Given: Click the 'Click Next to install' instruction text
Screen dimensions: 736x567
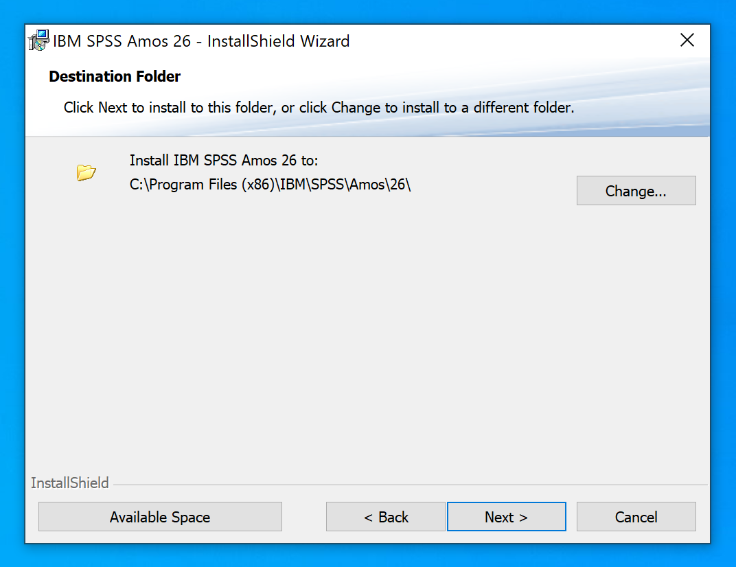Looking at the screenshot, I should point(319,108).
